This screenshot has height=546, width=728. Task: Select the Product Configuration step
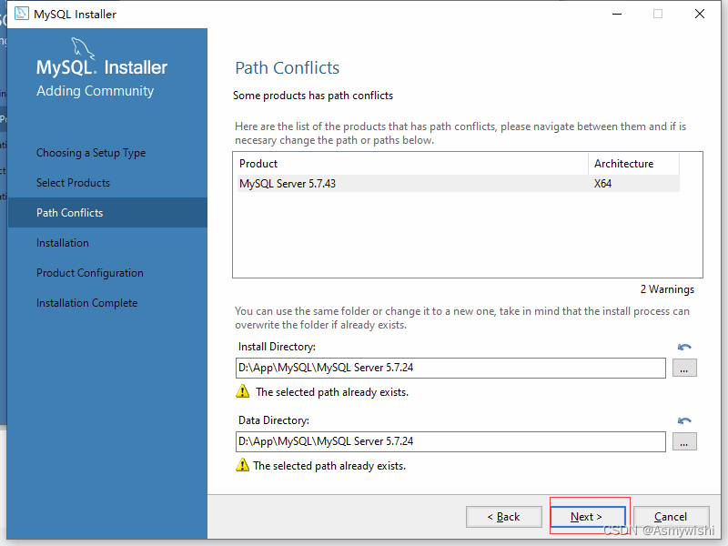[x=89, y=272]
